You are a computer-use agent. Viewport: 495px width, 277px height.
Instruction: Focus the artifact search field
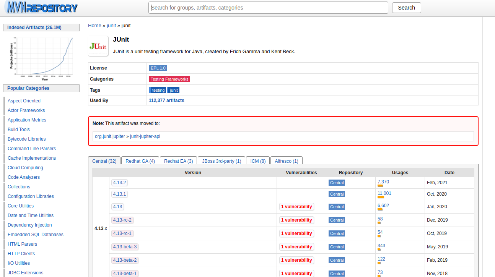tap(268, 8)
